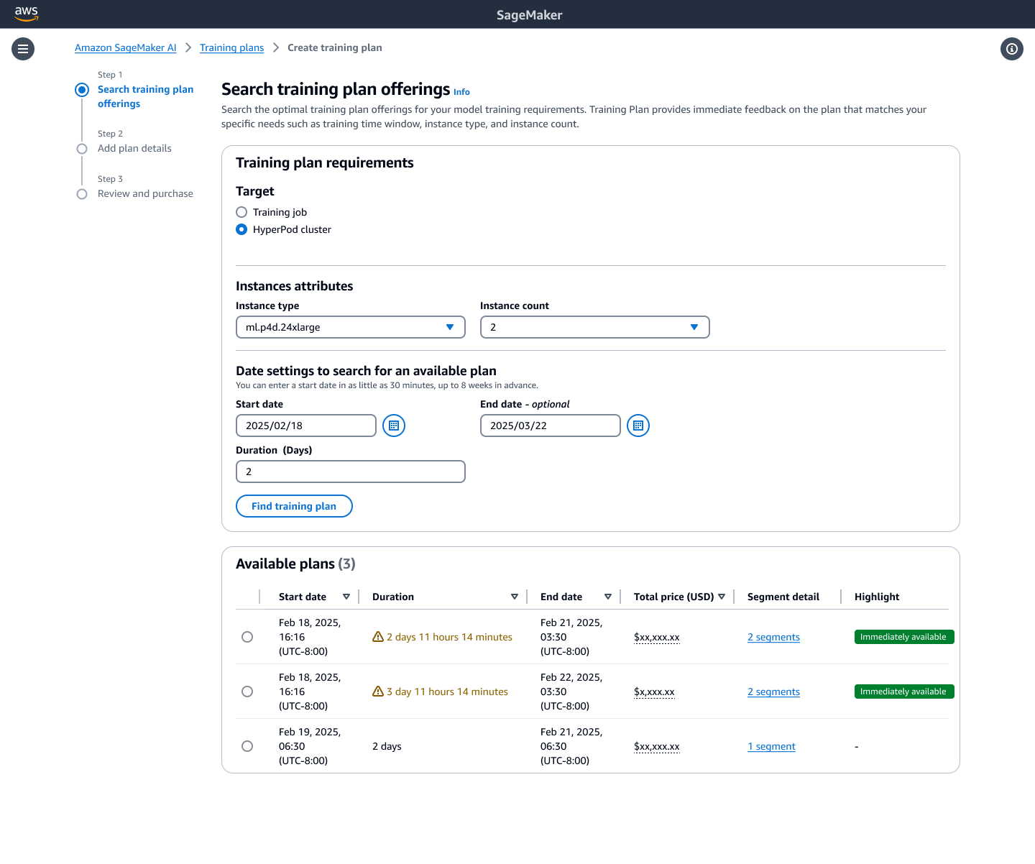Select the plan starting Feb 19, 2025
Screen dimensions: 1035x864
(x=247, y=746)
